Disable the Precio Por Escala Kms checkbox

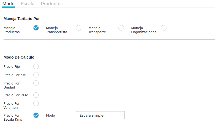click(36, 115)
